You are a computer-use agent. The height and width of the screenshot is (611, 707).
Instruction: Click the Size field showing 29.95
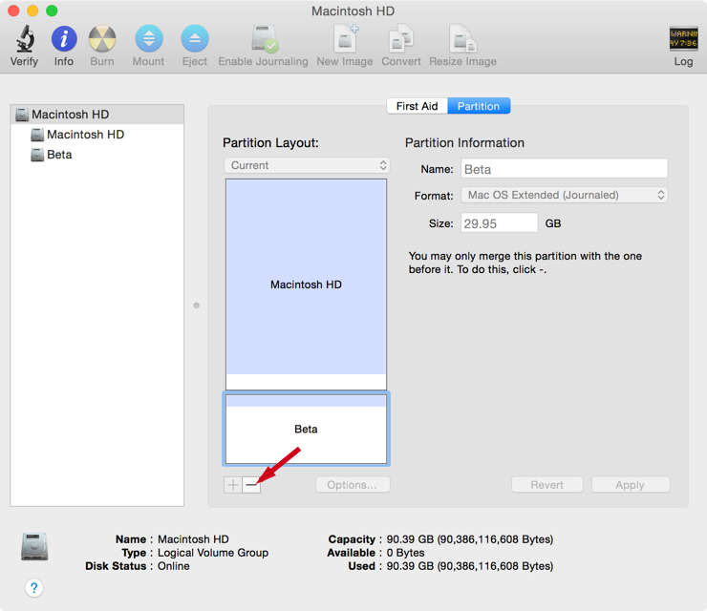tap(499, 223)
